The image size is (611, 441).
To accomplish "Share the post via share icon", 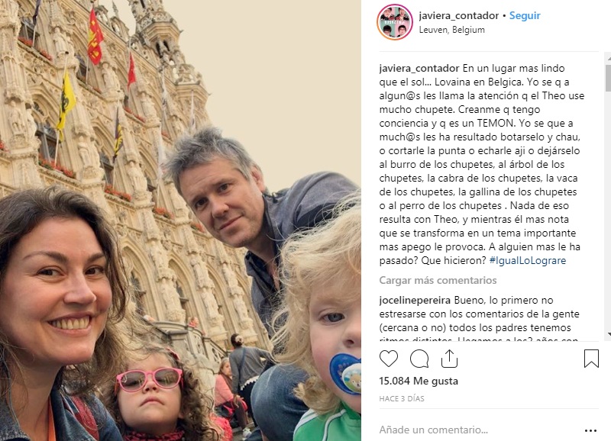I will [449, 359].
